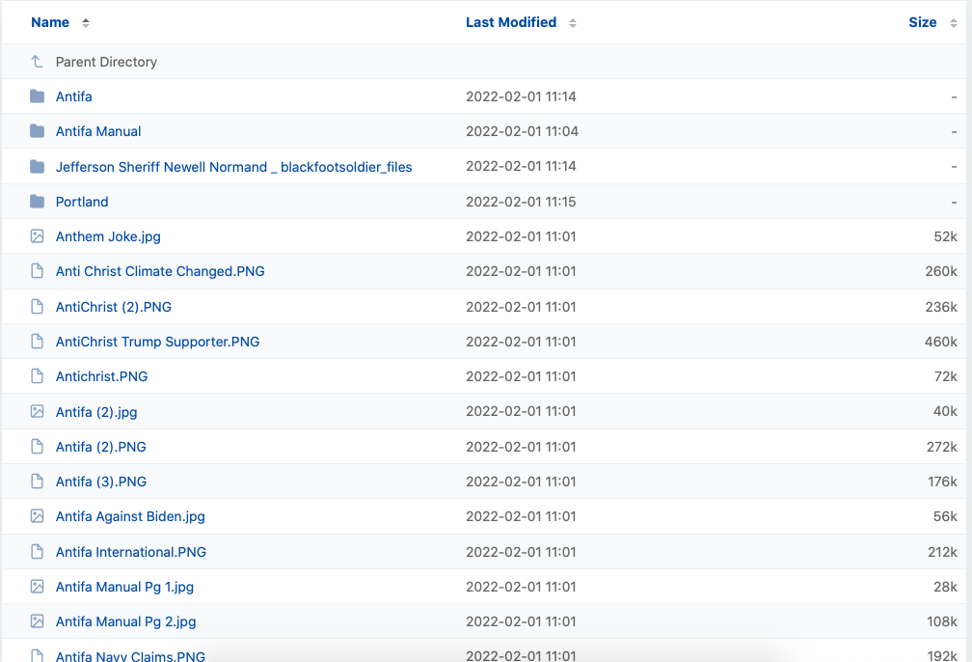This screenshot has height=662, width=972.
Task: Open AntiChrist Trump Supporter.PNG
Action: 157,342
